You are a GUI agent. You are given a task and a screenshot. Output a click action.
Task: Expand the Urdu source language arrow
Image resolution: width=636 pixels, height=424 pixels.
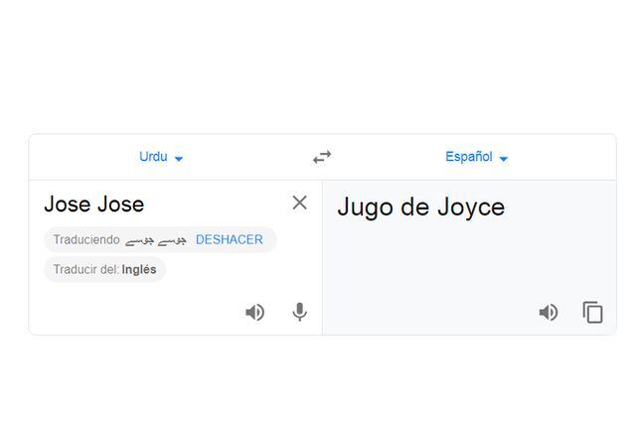(179, 158)
